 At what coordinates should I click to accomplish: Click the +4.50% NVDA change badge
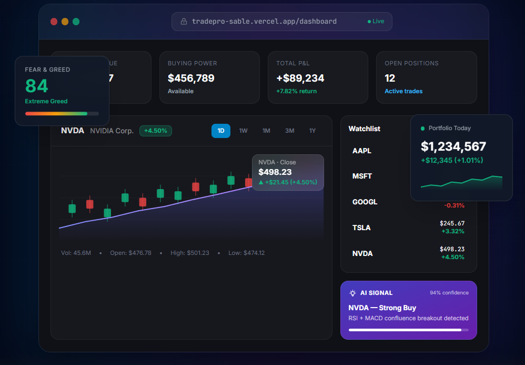(x=156, y=131)
